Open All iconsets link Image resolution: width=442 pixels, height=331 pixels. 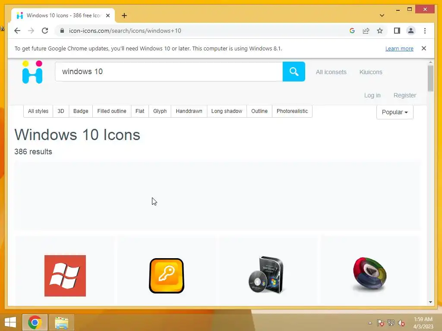pyautogui.click(x=331, y=72)
